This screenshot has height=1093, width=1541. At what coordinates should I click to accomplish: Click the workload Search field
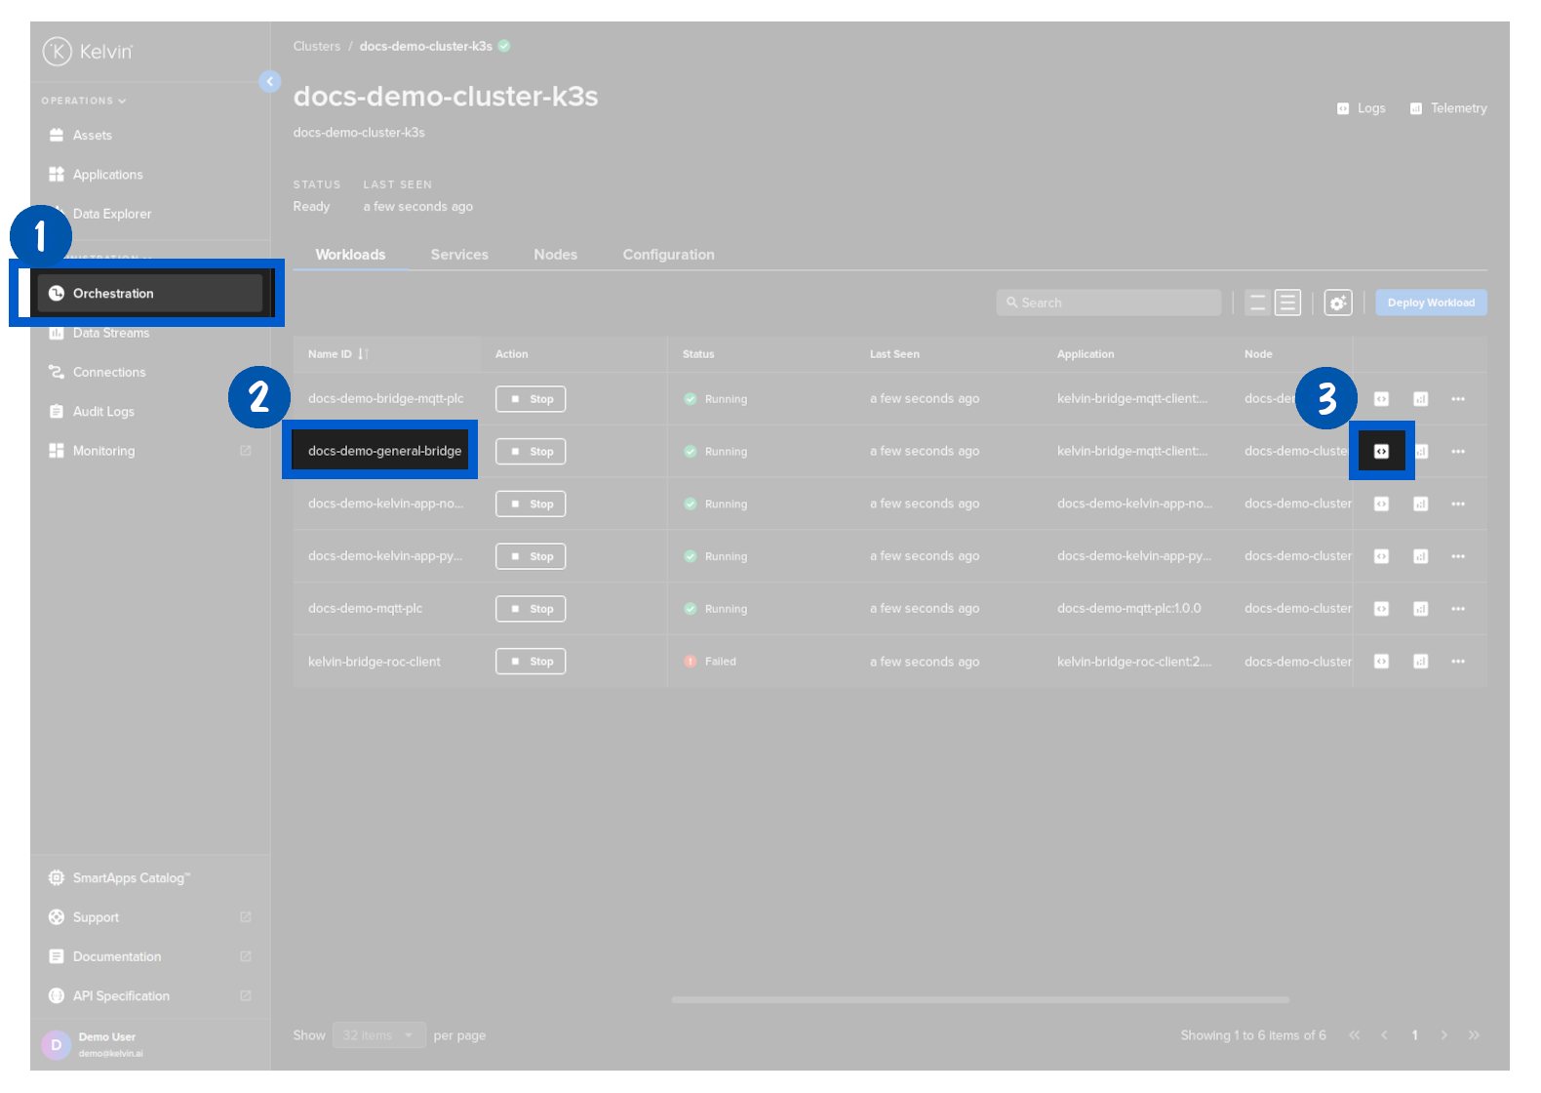(x=1109, y=304)
